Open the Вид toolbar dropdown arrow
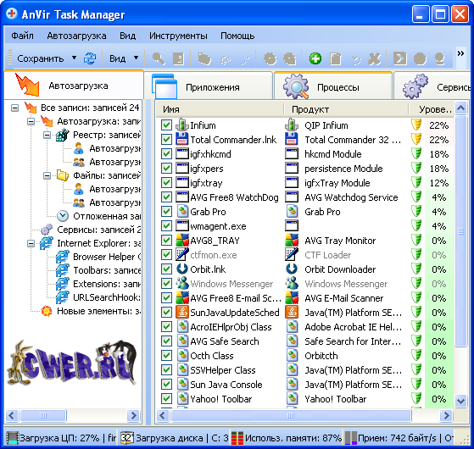The width and height of the screenshot is (474, 449). (137, 58)
